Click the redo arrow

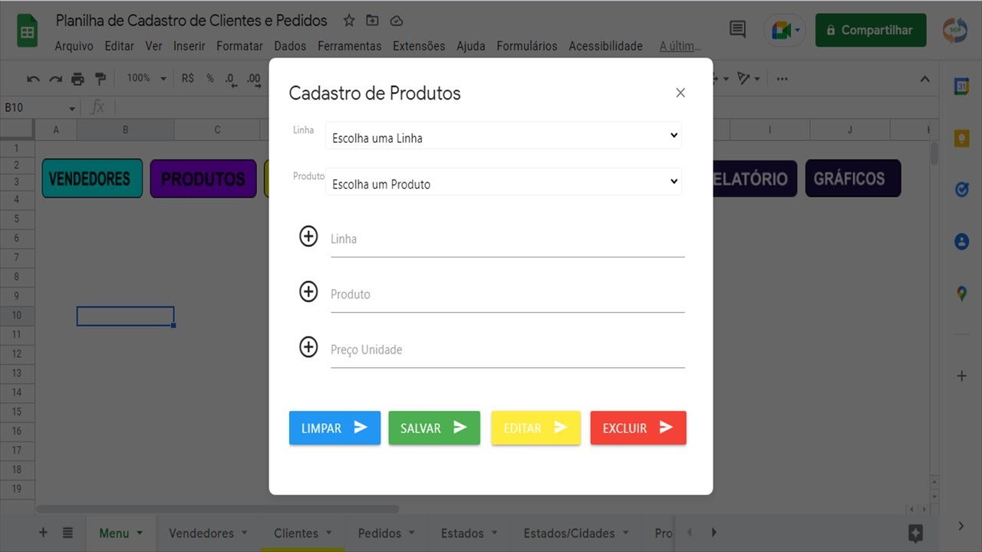click(55, 79)
